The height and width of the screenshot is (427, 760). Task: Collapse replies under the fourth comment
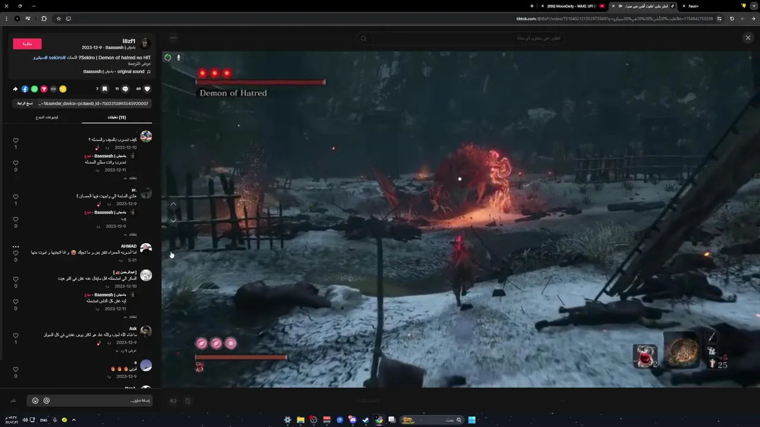tap(131, 317)
